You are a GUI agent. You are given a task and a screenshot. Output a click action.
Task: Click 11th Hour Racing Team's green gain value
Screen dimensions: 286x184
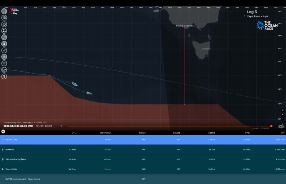pos(107,159)
